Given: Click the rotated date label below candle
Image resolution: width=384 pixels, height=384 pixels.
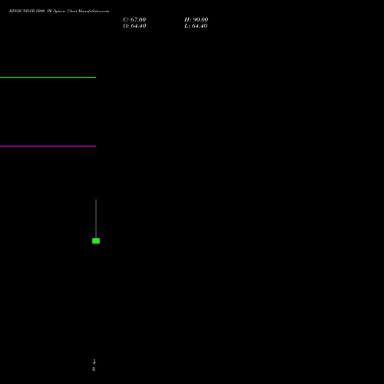Looking at the screenshot, I should [94, 366].
